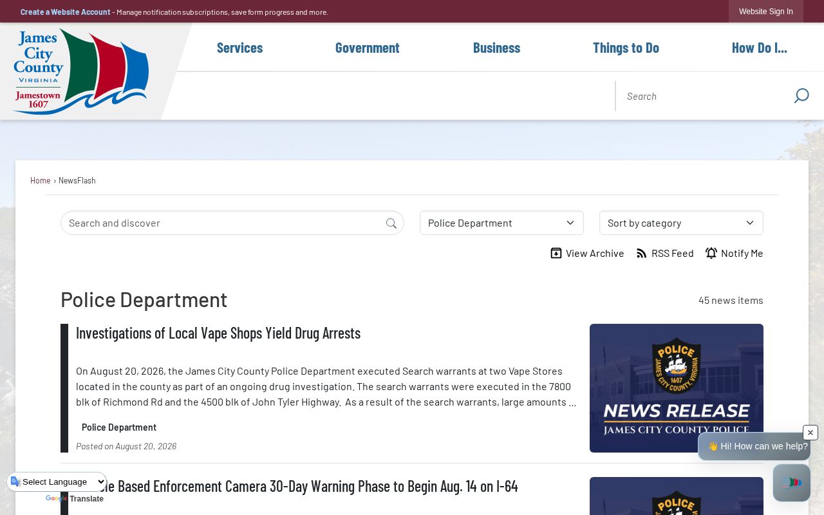Click Create a Website Account link
Image resolution: width=824 pixels, height=515 pixels.
click(x=66, y=12)
